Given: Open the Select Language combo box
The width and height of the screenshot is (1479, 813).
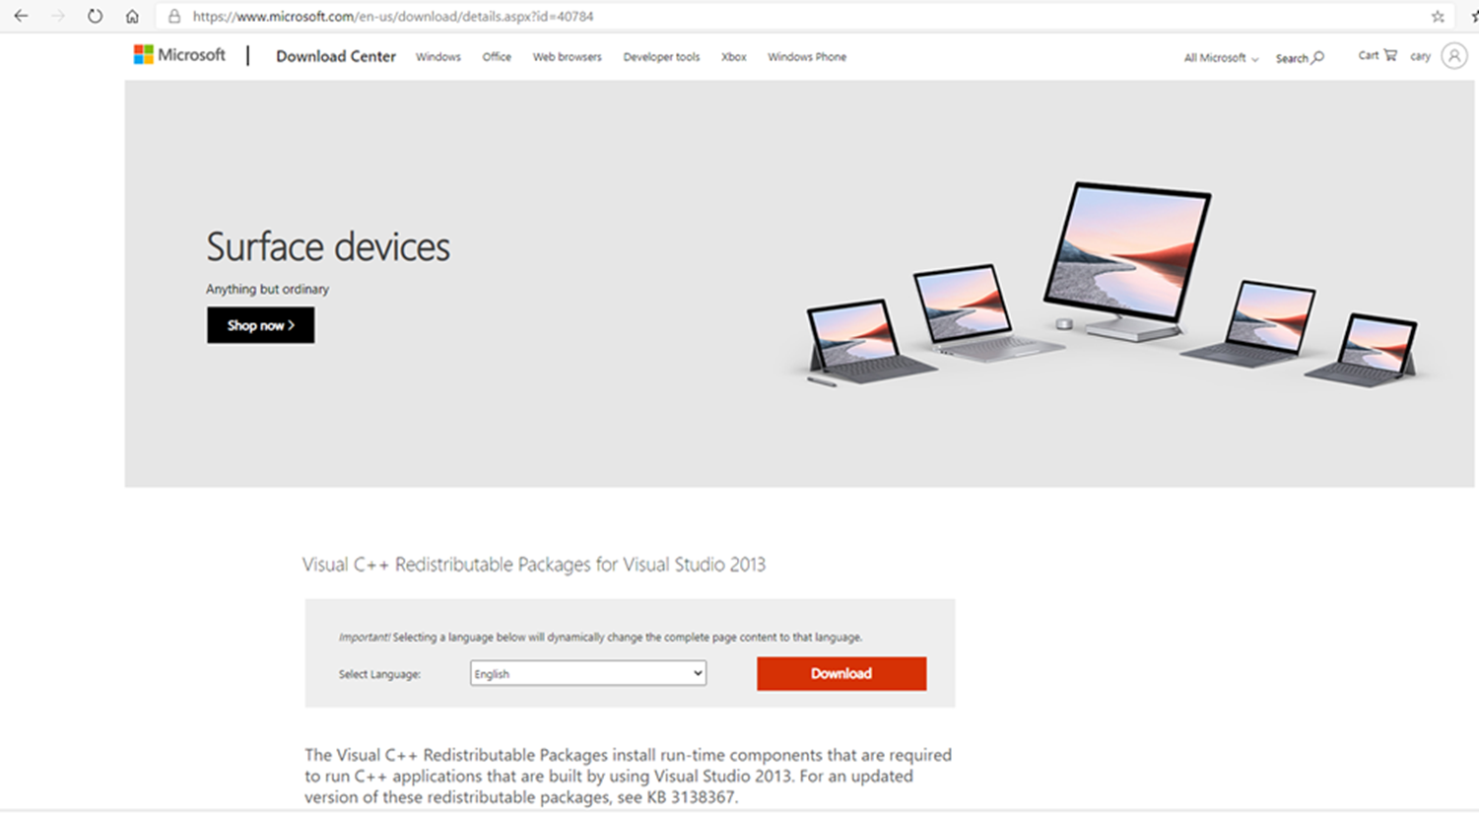Looking at the screenshot, I should 588,673.
